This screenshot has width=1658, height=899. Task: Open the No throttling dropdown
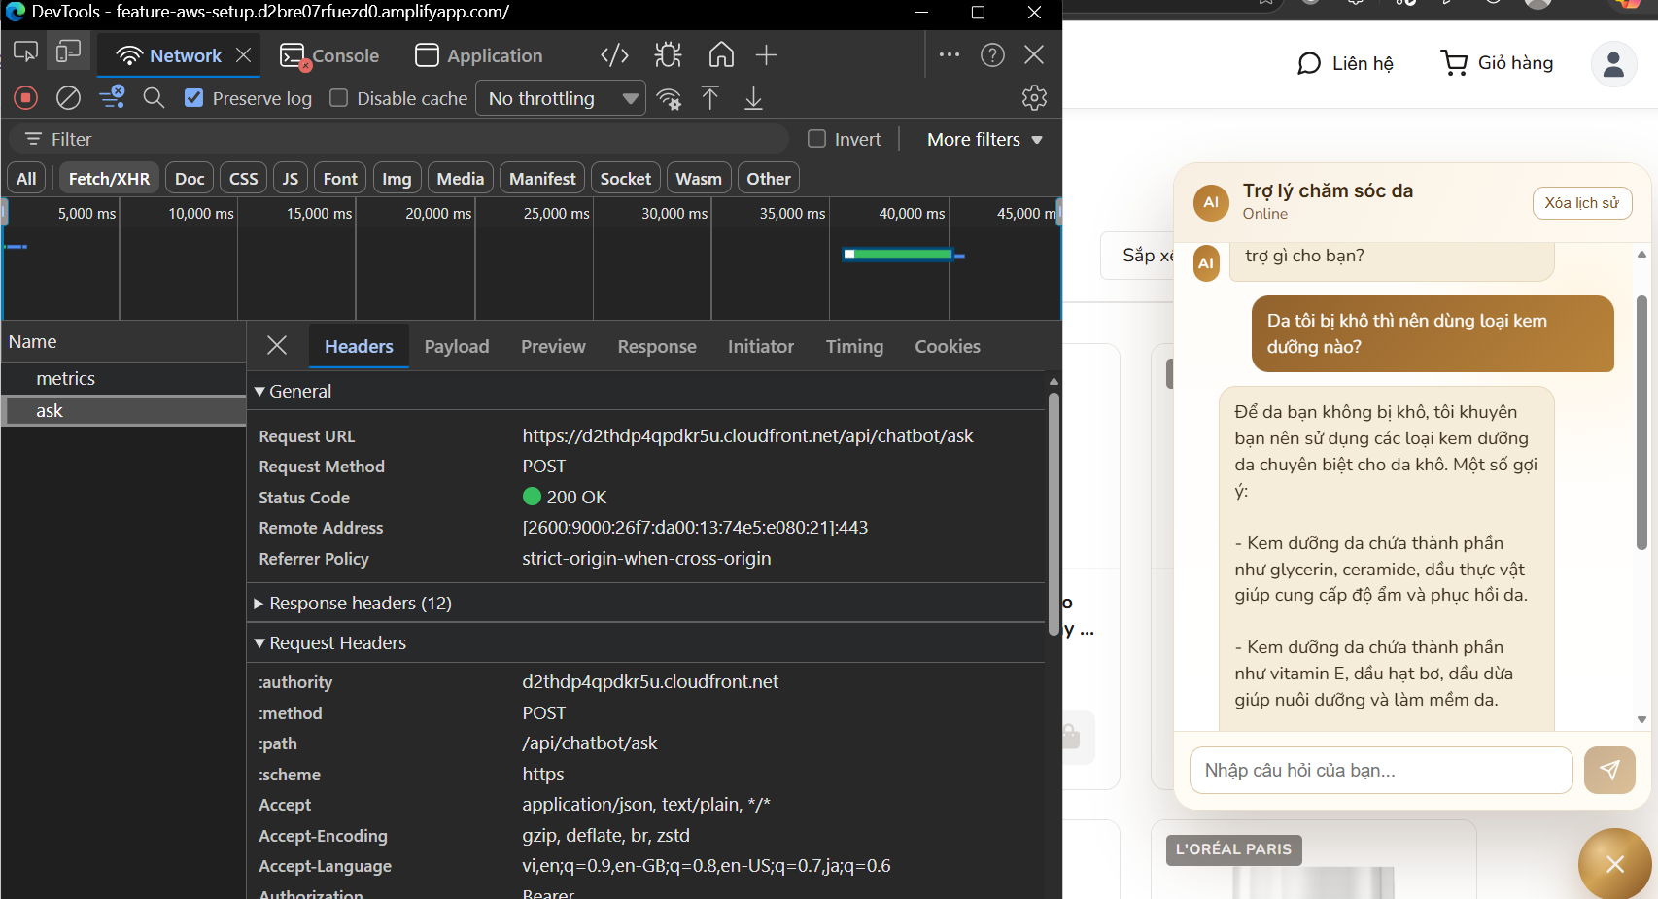[560, 97]
